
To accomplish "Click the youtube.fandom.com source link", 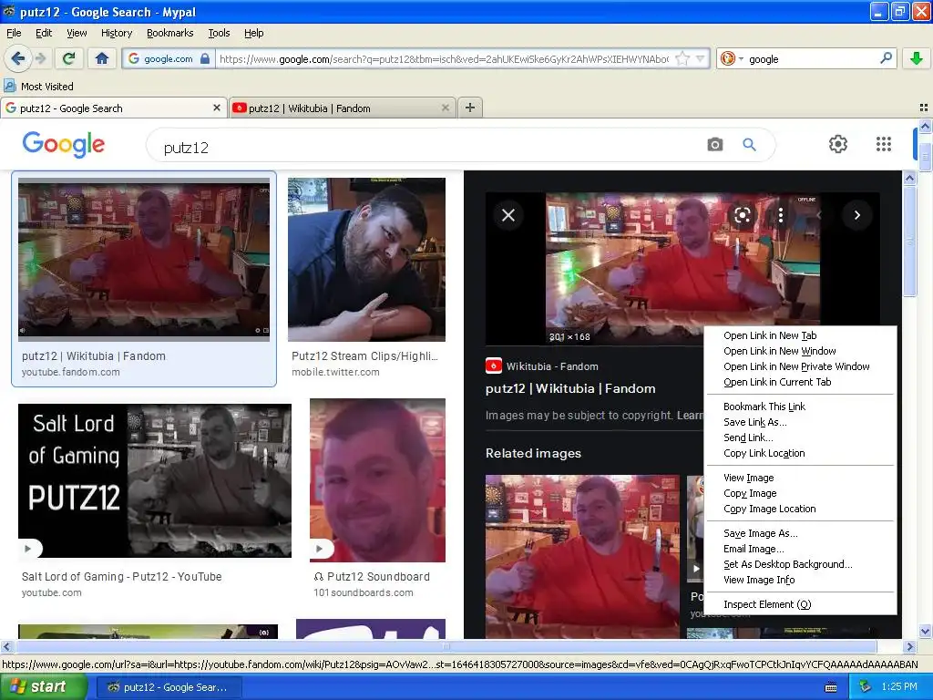I will click(71, 372).
